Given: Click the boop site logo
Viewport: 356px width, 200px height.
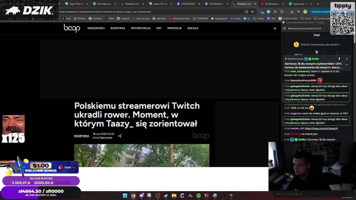Looking at the screenshot, I should (x=72, y=28).
